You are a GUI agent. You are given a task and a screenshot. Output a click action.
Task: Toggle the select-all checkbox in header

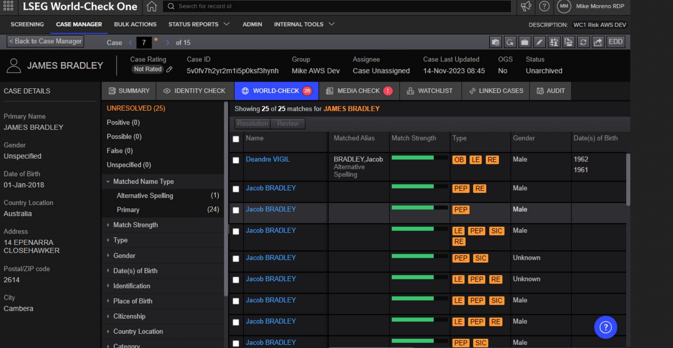[236, 139]
